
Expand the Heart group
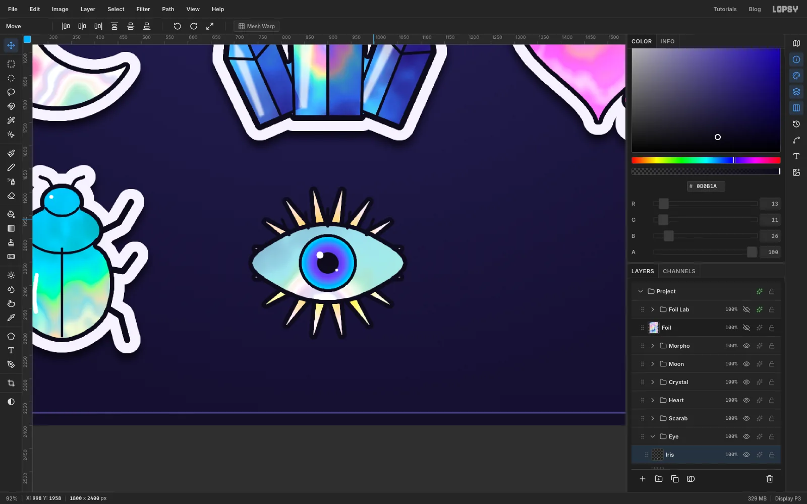653,400
